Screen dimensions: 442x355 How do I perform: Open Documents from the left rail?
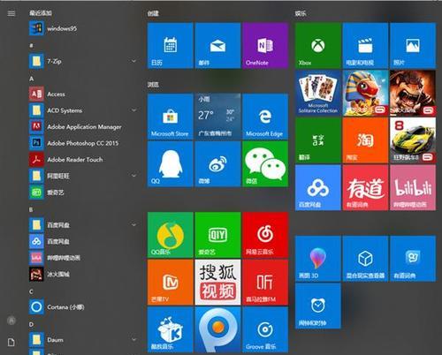click(x=11, y=343)
